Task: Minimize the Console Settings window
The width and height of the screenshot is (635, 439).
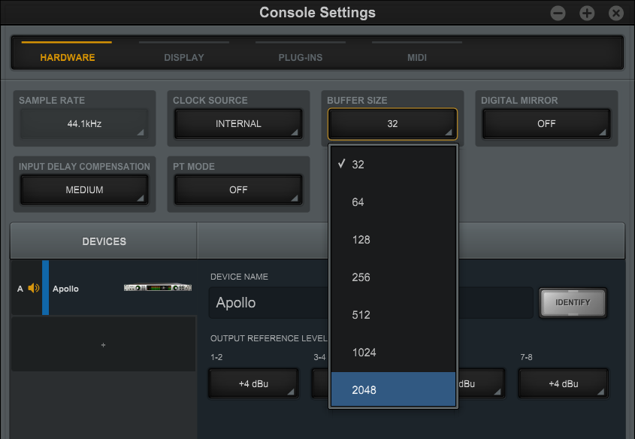Action: pyautogui.click(x=558, y=13)
